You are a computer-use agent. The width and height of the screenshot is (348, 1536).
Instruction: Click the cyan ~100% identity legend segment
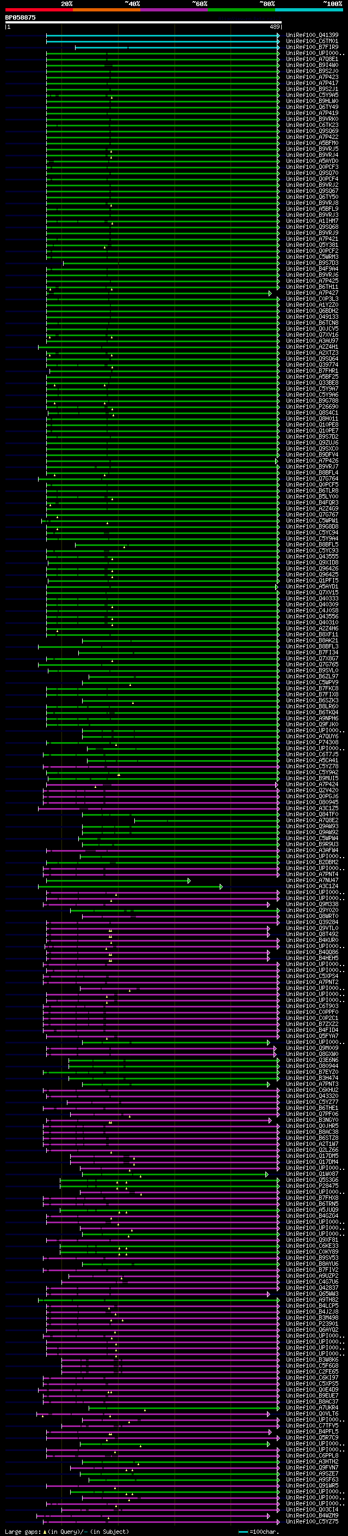309,10
